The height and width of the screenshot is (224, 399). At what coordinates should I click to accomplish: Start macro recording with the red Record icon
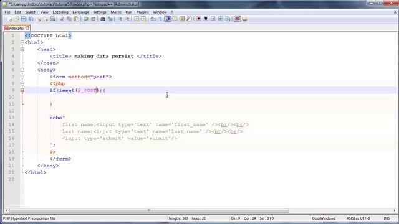pyautogui.click(x=198, y=19)
